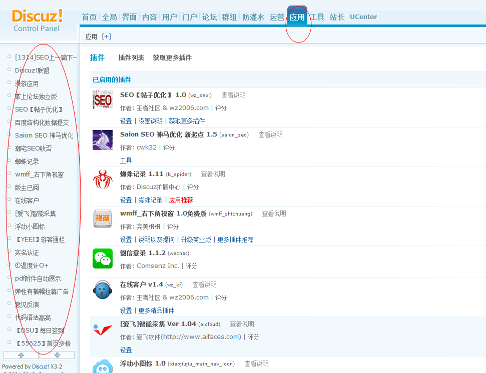Open the 内容 top menu
This screenshot has height=373, width=486.
coord(149,17)
